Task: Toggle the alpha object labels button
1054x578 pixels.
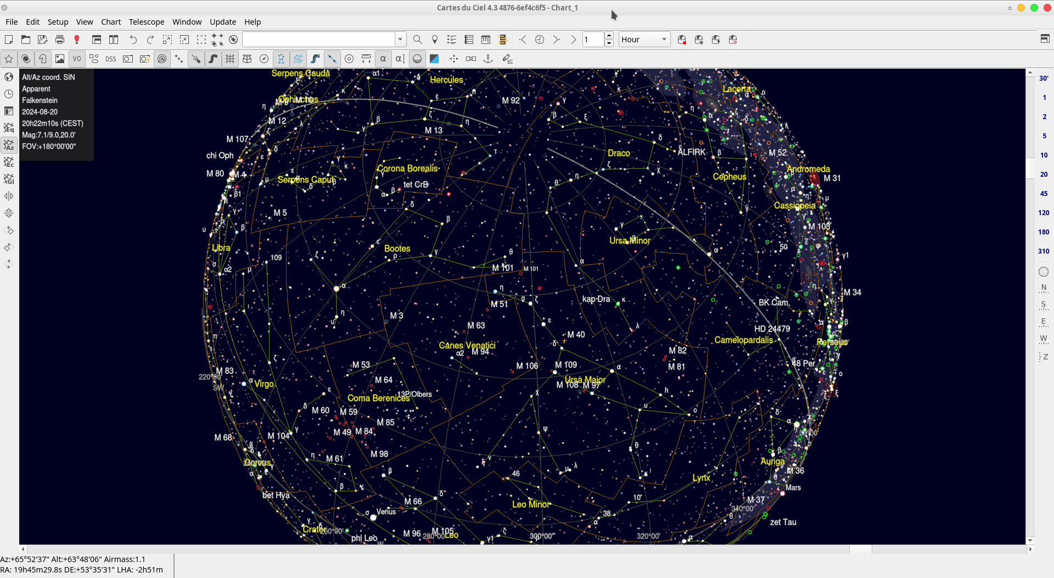Action: point(383,59)
